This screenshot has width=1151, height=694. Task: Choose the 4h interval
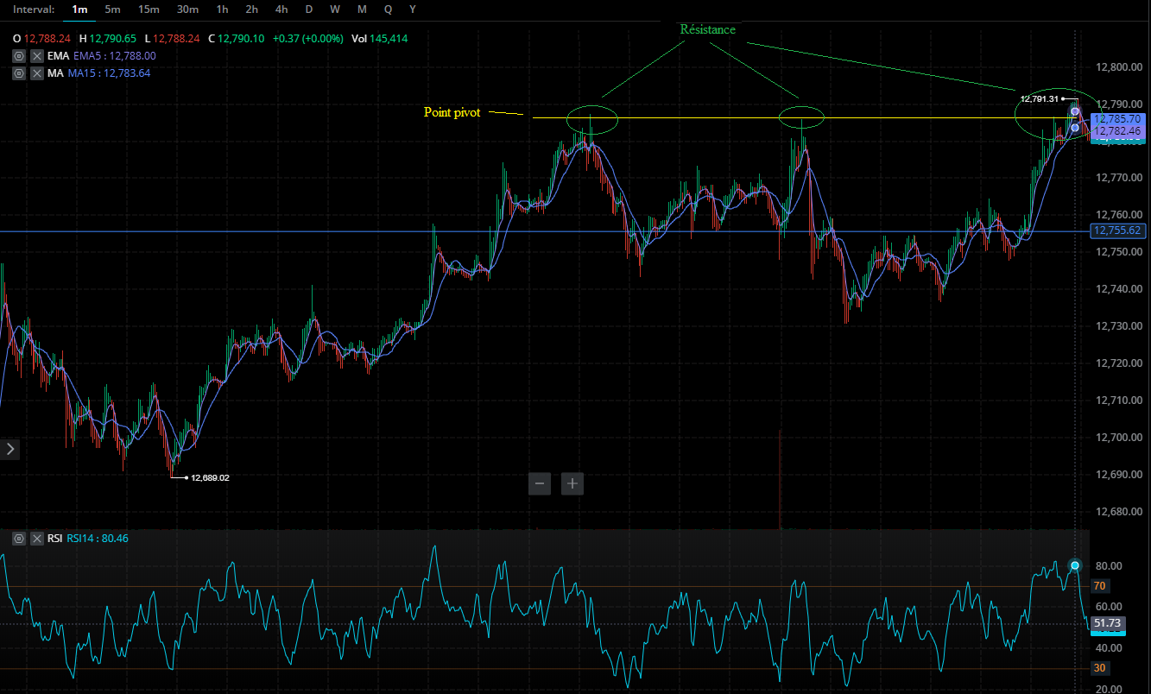click(281, 9)
